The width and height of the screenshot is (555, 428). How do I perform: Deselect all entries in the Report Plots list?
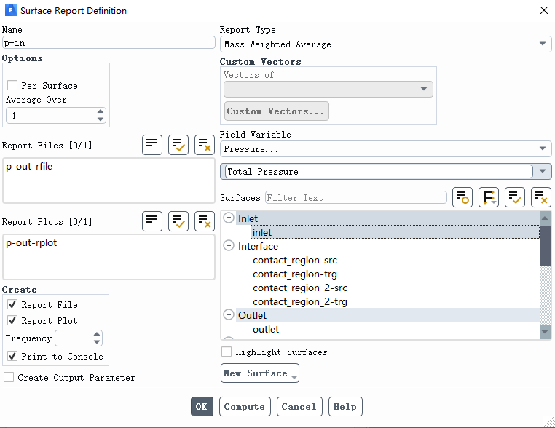[205, 221]
